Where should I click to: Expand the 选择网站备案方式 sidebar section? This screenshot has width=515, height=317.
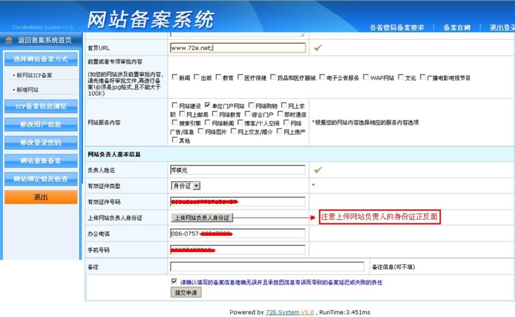40,59
